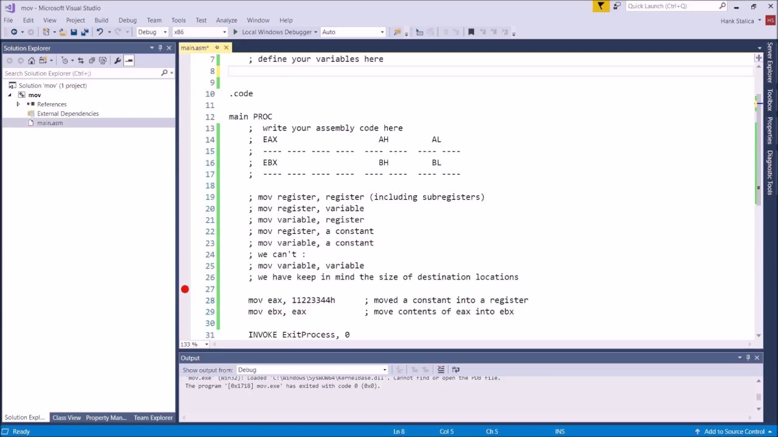Open the Hank Stalica account dropdown
Screen dimensions: 778x437
pos(740,21)
